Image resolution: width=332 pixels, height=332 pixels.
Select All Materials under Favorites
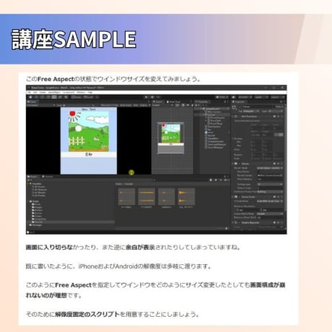[39, 190]
